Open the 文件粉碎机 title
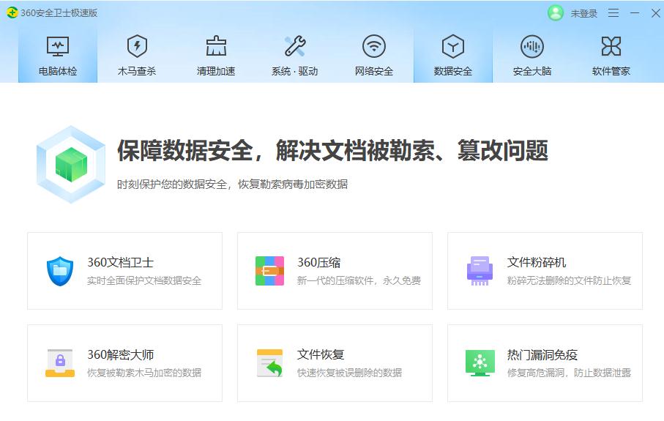The image size is (664, 421). tap(537, 262)
